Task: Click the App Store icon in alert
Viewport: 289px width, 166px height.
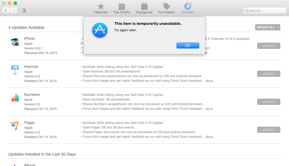Action: click(100, 30)
